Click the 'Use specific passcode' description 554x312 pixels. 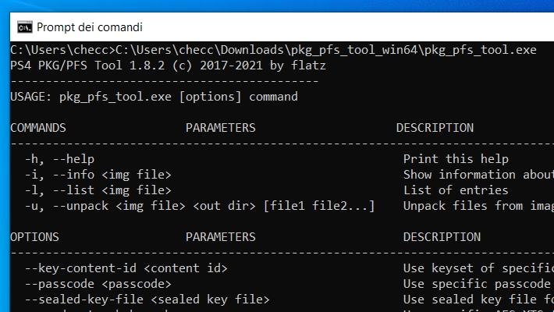point(477,284)
